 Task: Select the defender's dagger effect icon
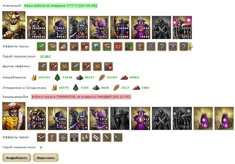click(x=107, y=138)
